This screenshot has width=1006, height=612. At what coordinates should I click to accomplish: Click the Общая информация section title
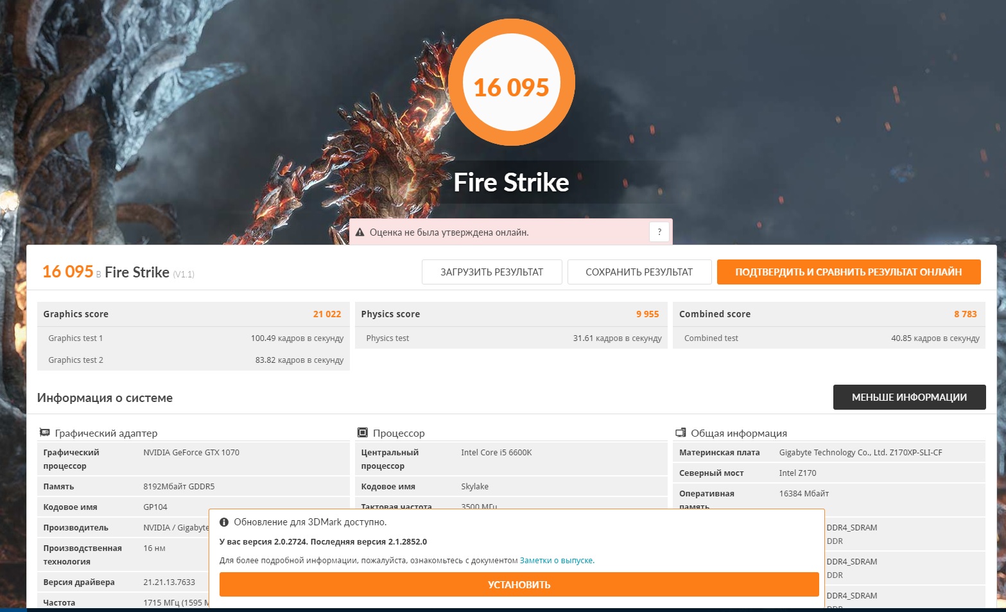739,433
